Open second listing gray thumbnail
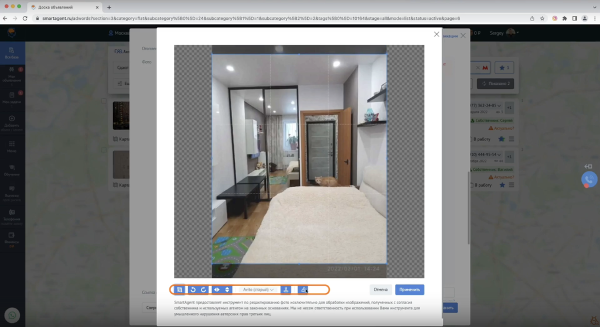The height and width of the screenshot is (327, 600). [x=121, y=164]
